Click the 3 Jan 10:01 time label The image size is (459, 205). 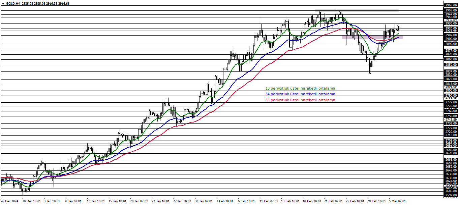point(52,202)
